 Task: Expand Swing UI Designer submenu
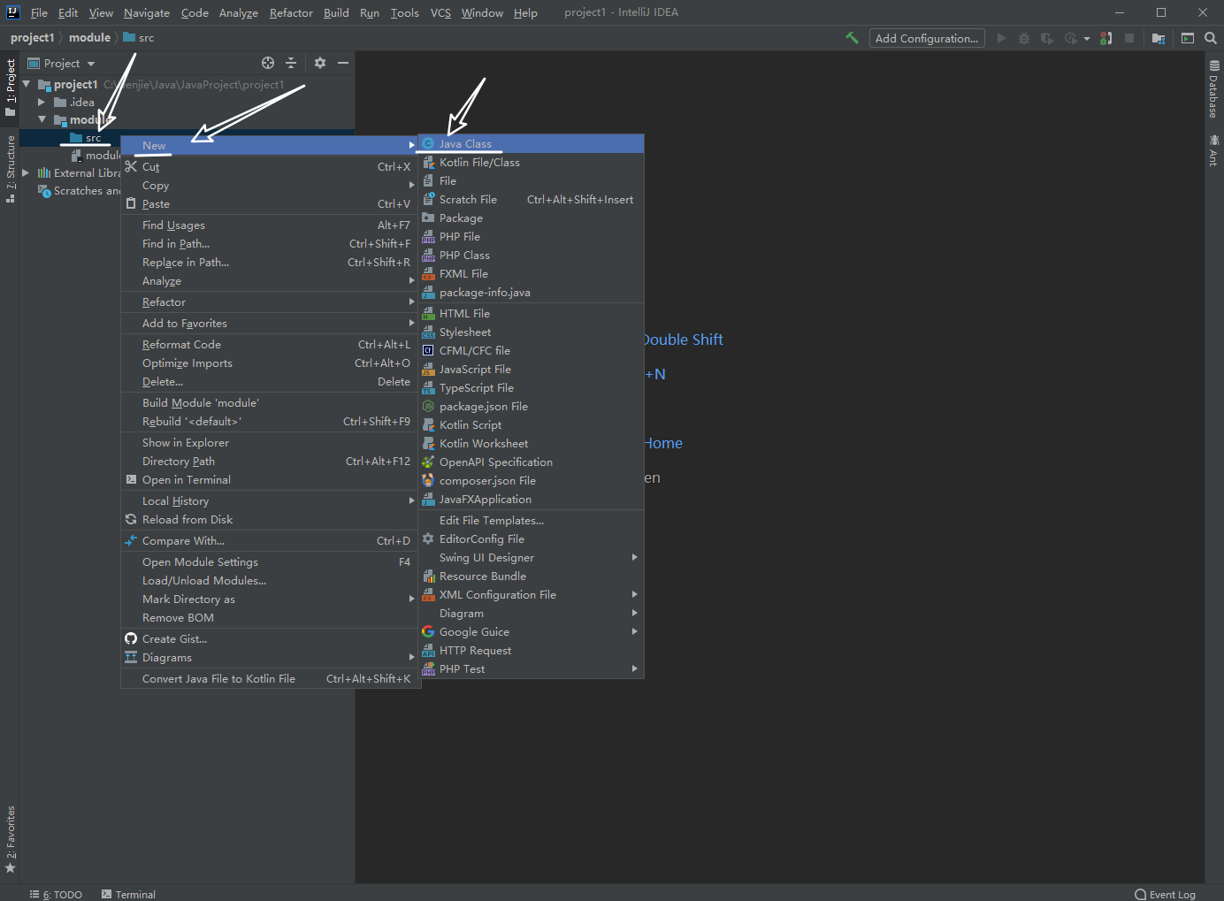coord(531,557)
